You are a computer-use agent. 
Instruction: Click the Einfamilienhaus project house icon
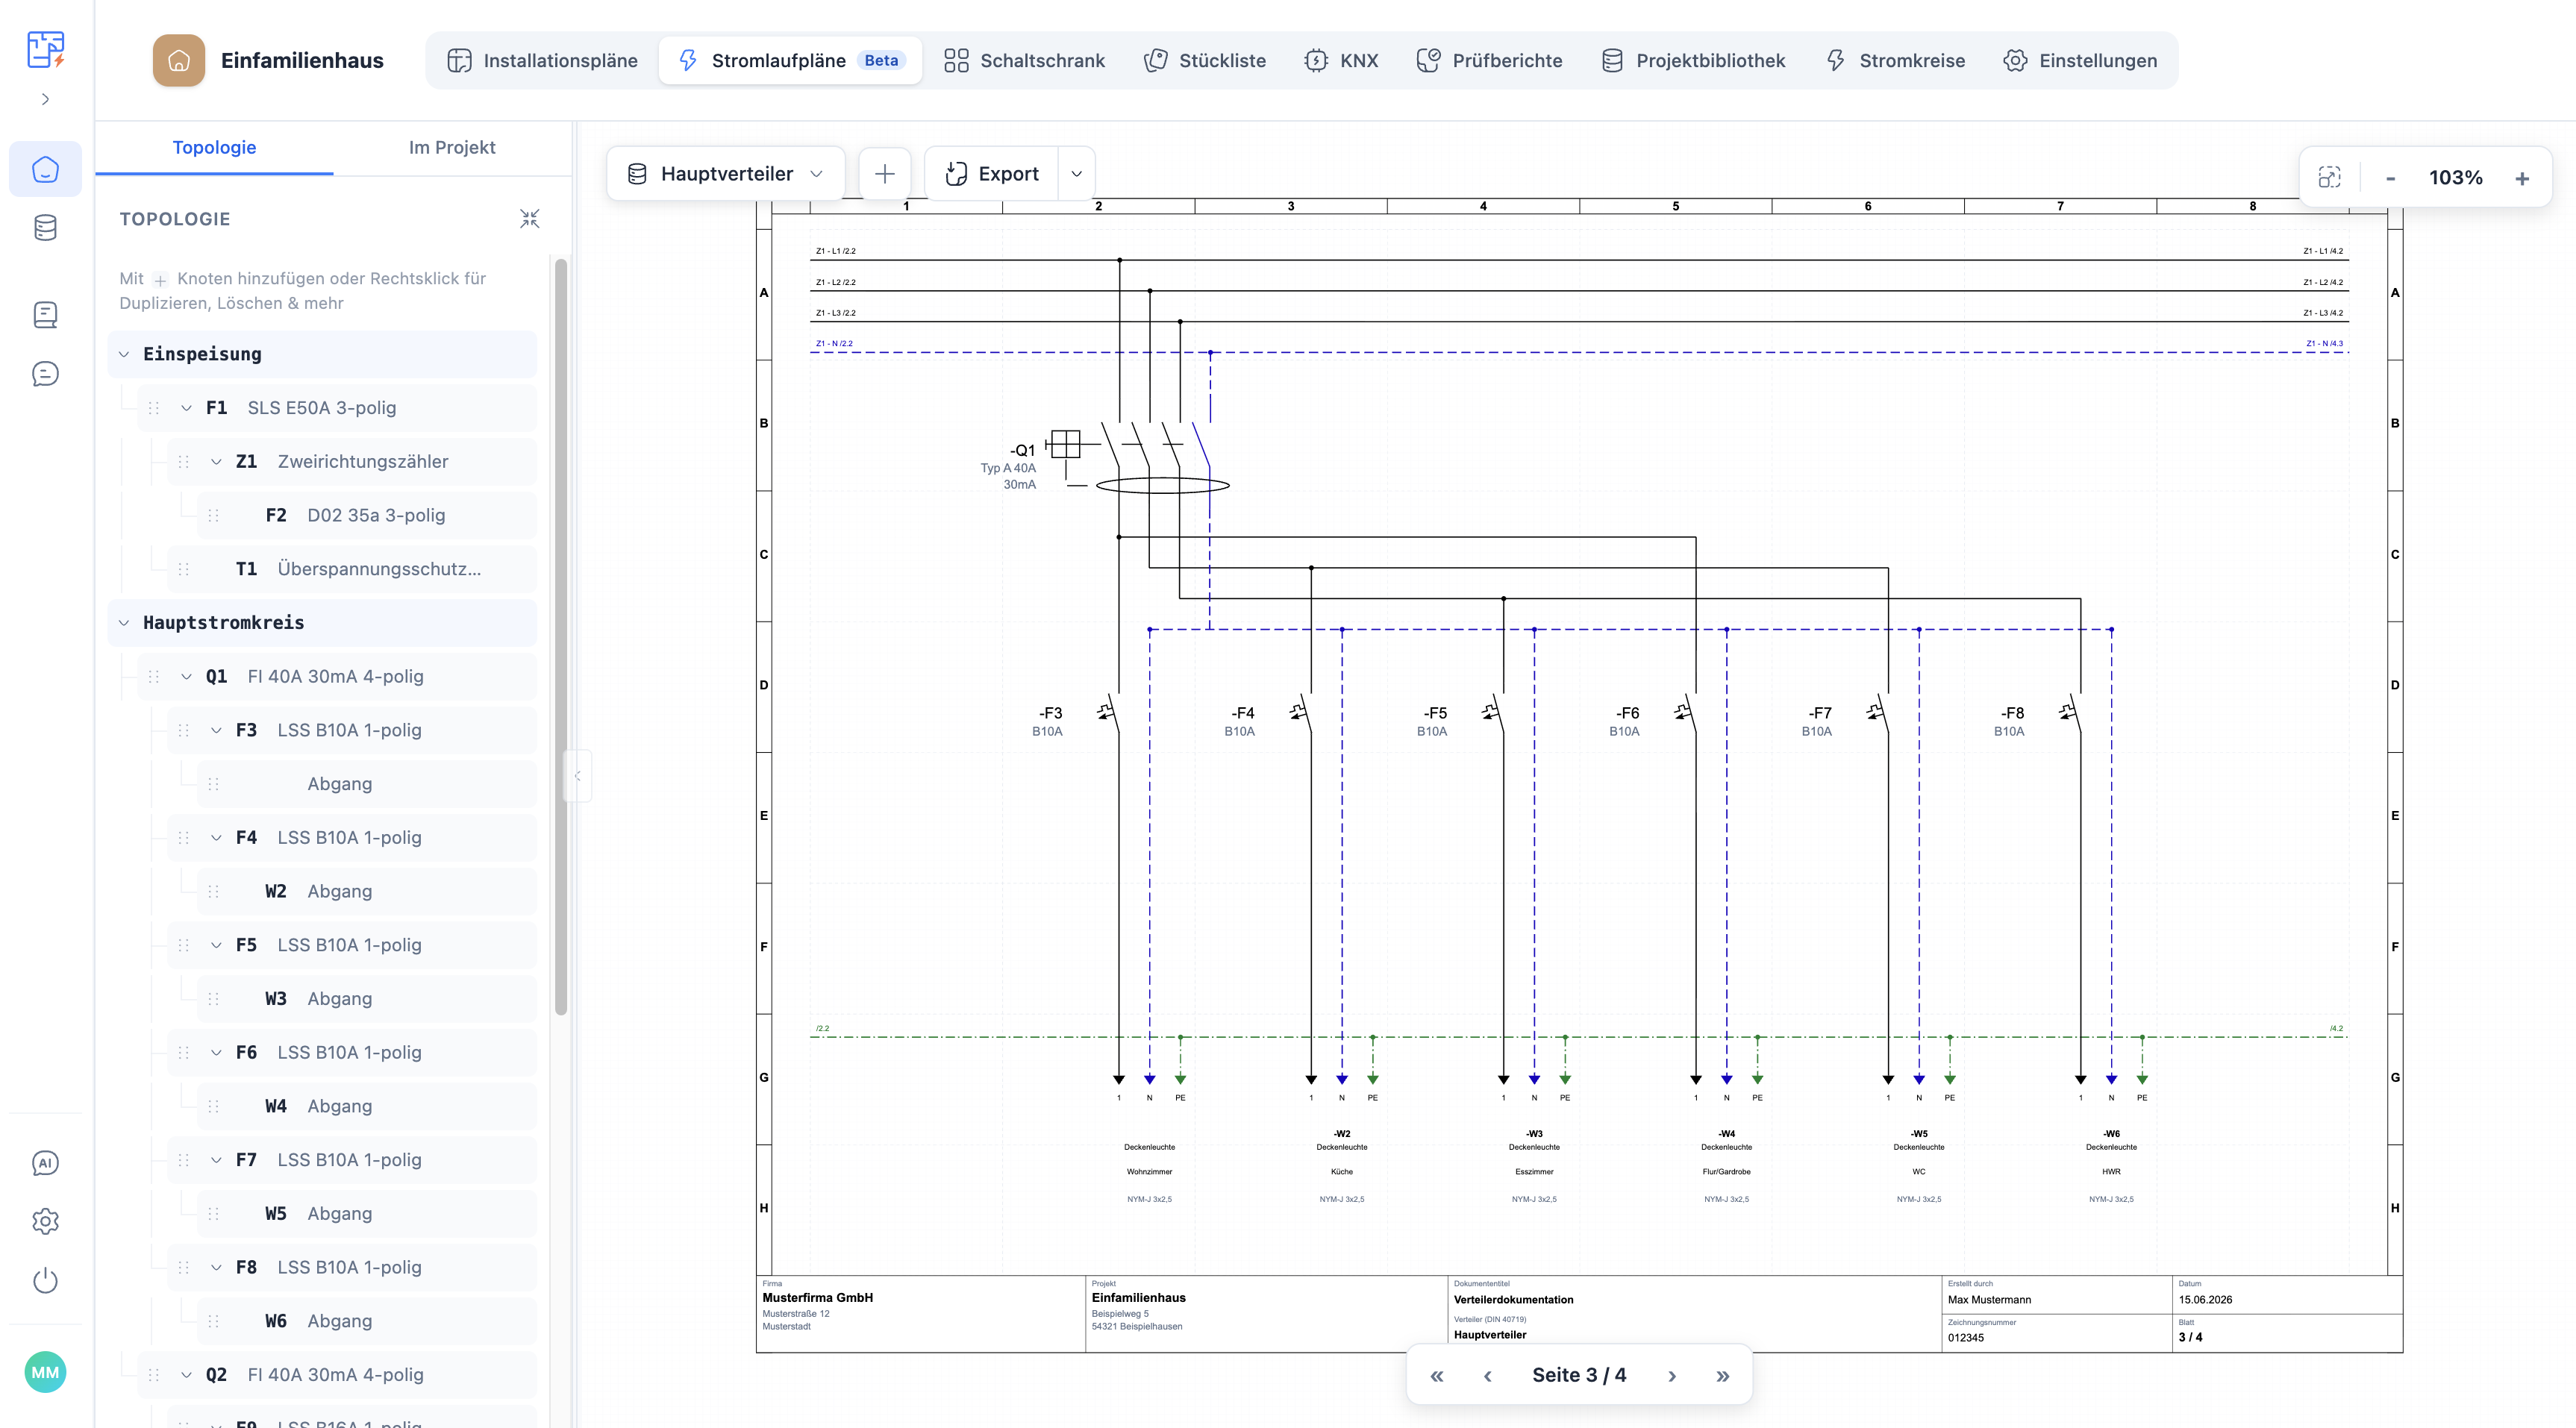pyautogui.click(x=179, y=60)
